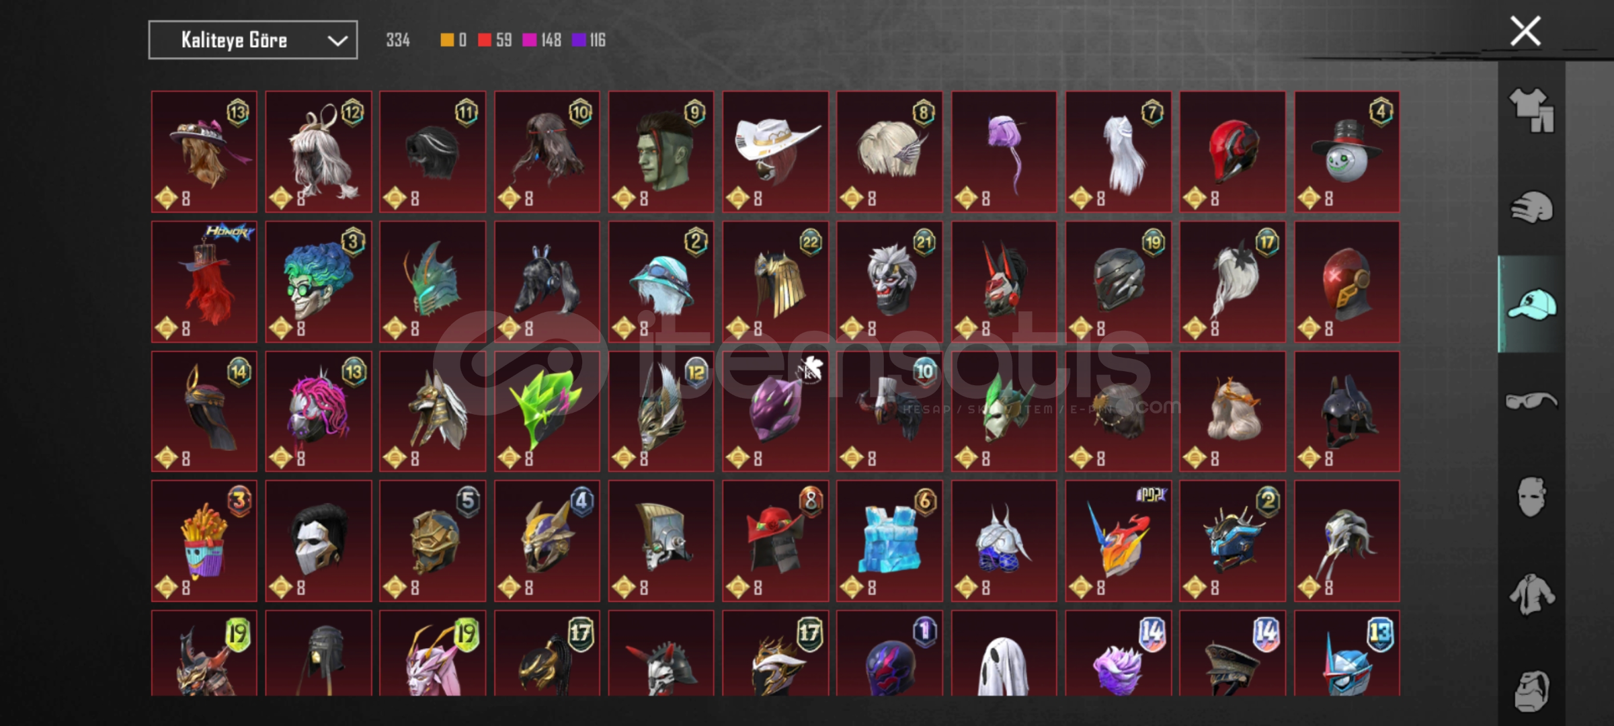Click the dropdown chevron arrow
This screenshot has width=1614, height=726.
(x=337, y=41)
